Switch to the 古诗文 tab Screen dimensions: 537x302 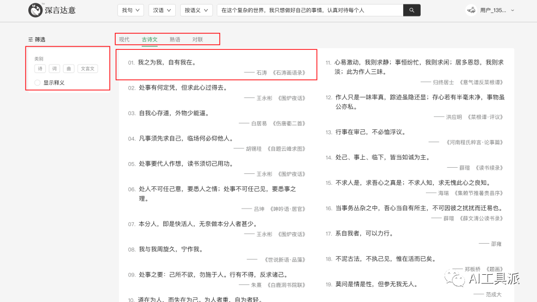[x=150, y=40]
